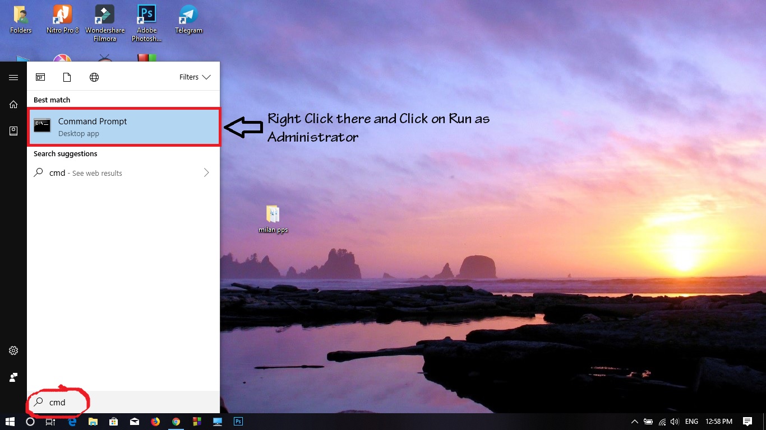Open the Action Center icon
The width and height of the screenshot is (766, 430).
tap(748, 422)
